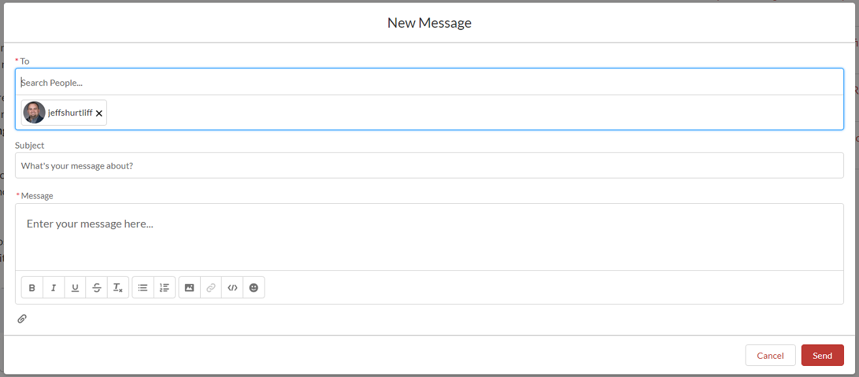Toggle bold text formatting
Image resolution: width=859 pixels, height=377 pixels.
tap(32, 287)
